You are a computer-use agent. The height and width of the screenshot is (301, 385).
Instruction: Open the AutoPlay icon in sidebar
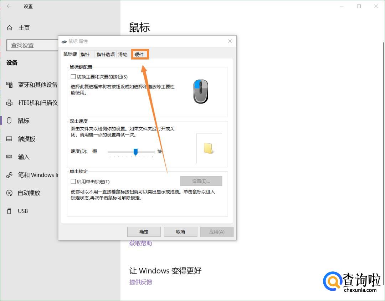tap(10, 193)
